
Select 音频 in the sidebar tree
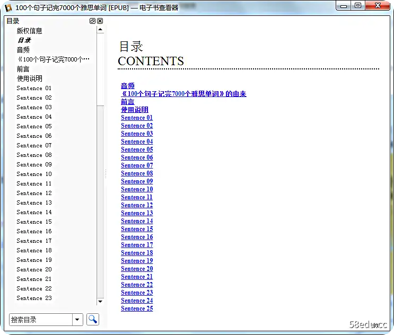tap(23, 50)
